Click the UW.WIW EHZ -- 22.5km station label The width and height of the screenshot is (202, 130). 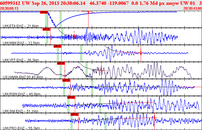[21, 43]
